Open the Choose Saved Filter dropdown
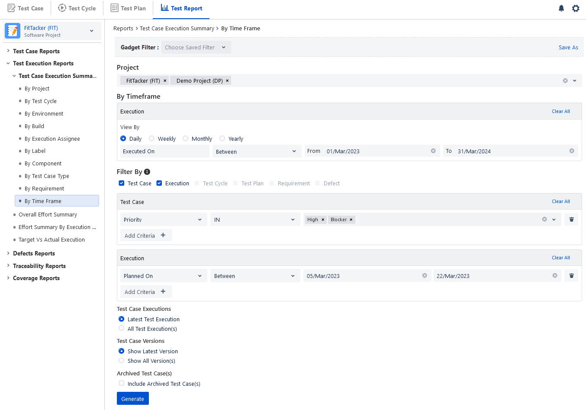This screenshot has height=410, width=586. point(196,47)
